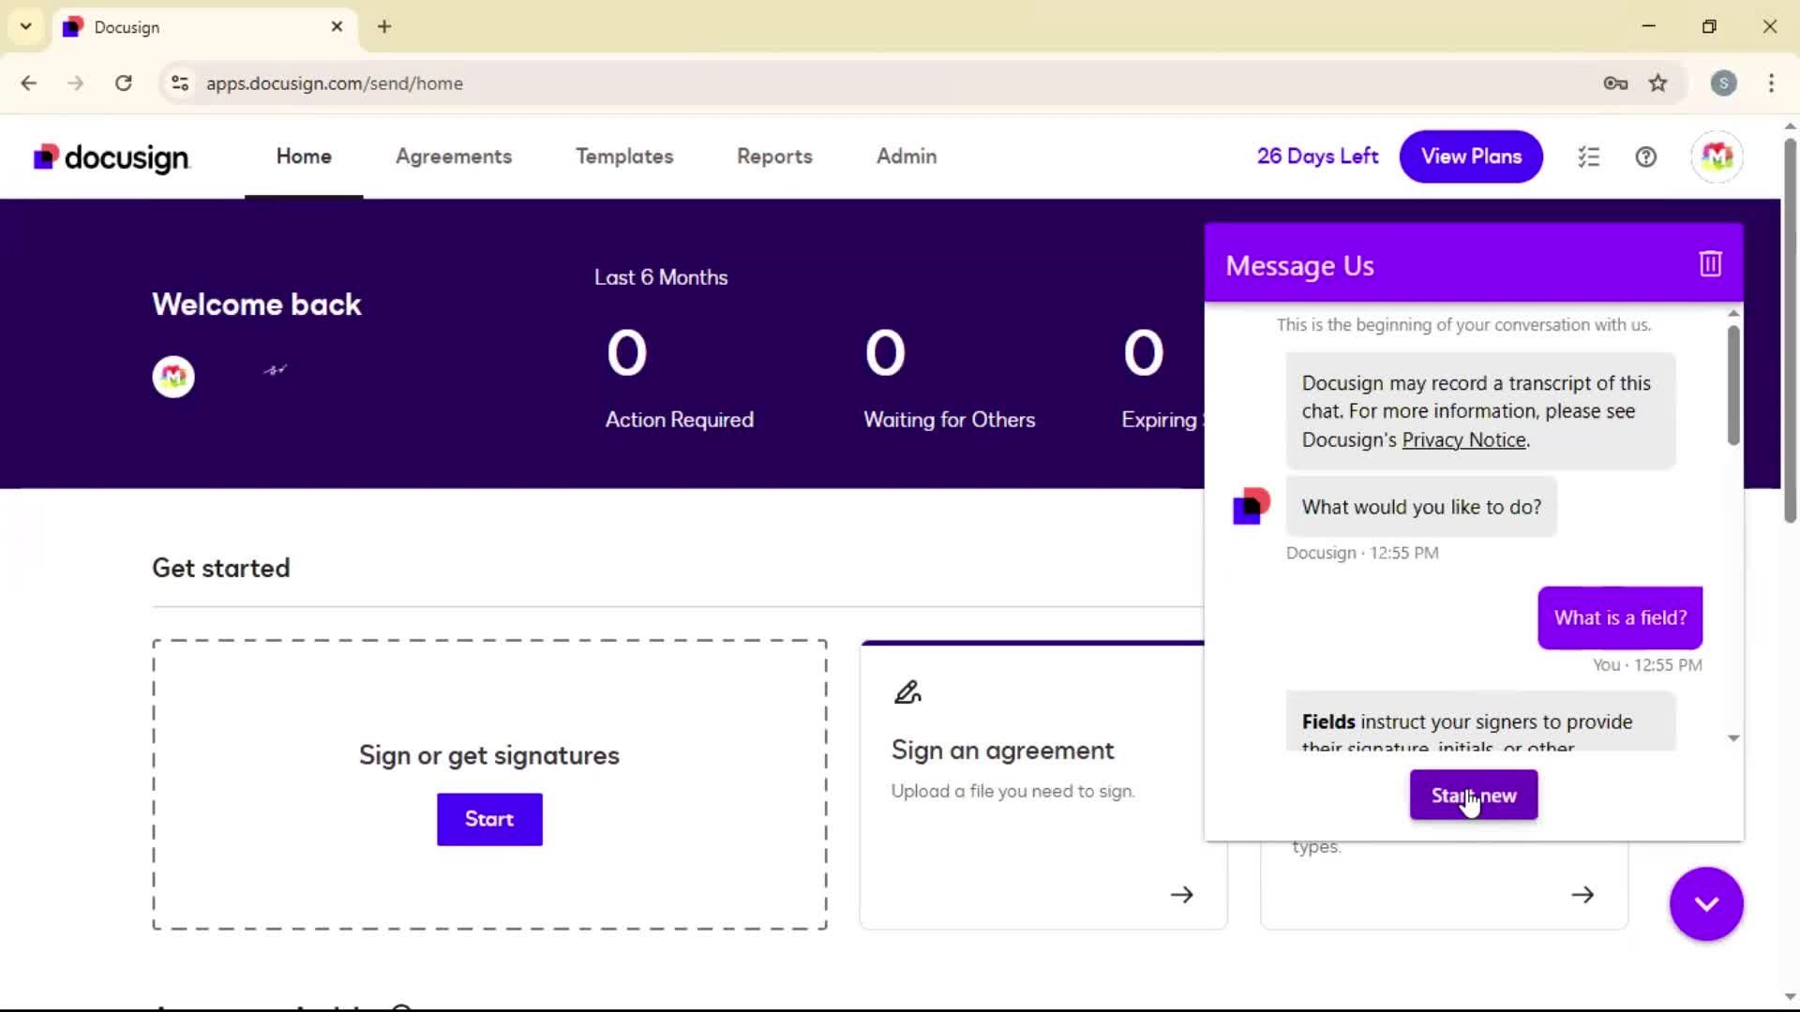Click the 'What is a field?' message bubble
This screenshot has width=1800, height=1012.
pyautogui.click(x=1620, y=618)
